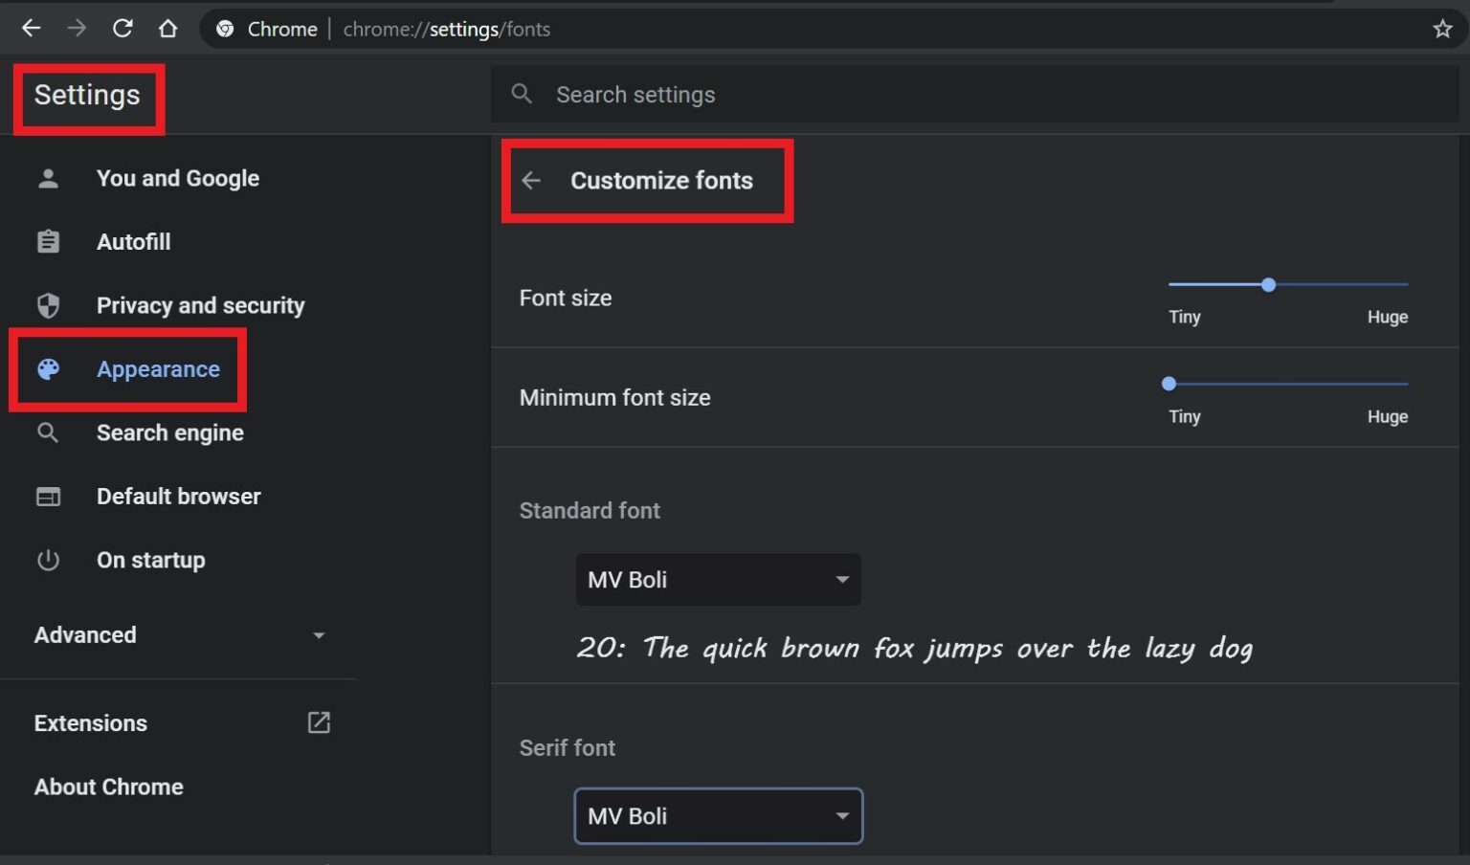This screenshot has width=1470, height=865.
Task: Go to homepage using the home icon
Action: pos(168,28)
